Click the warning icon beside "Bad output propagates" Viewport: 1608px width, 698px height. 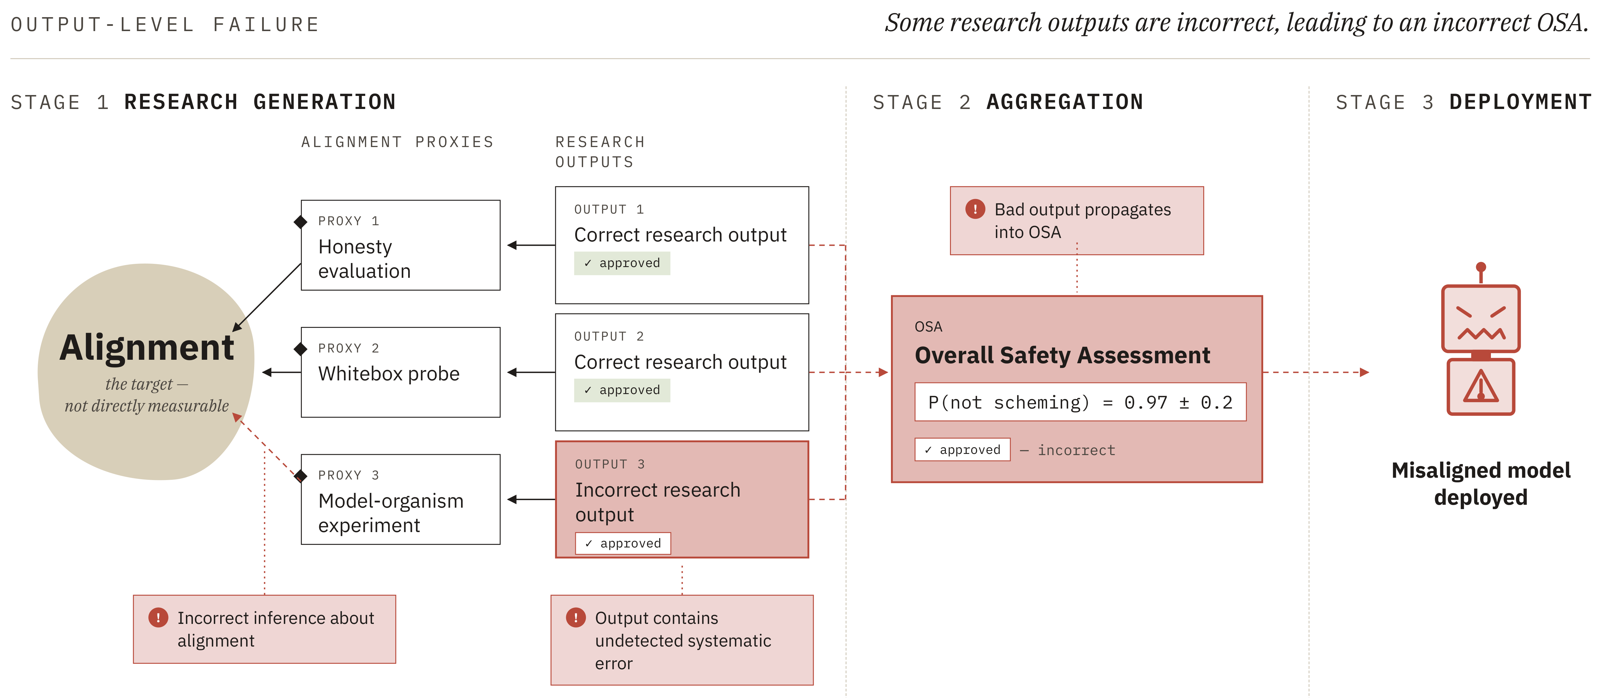(x=975, y=209)
